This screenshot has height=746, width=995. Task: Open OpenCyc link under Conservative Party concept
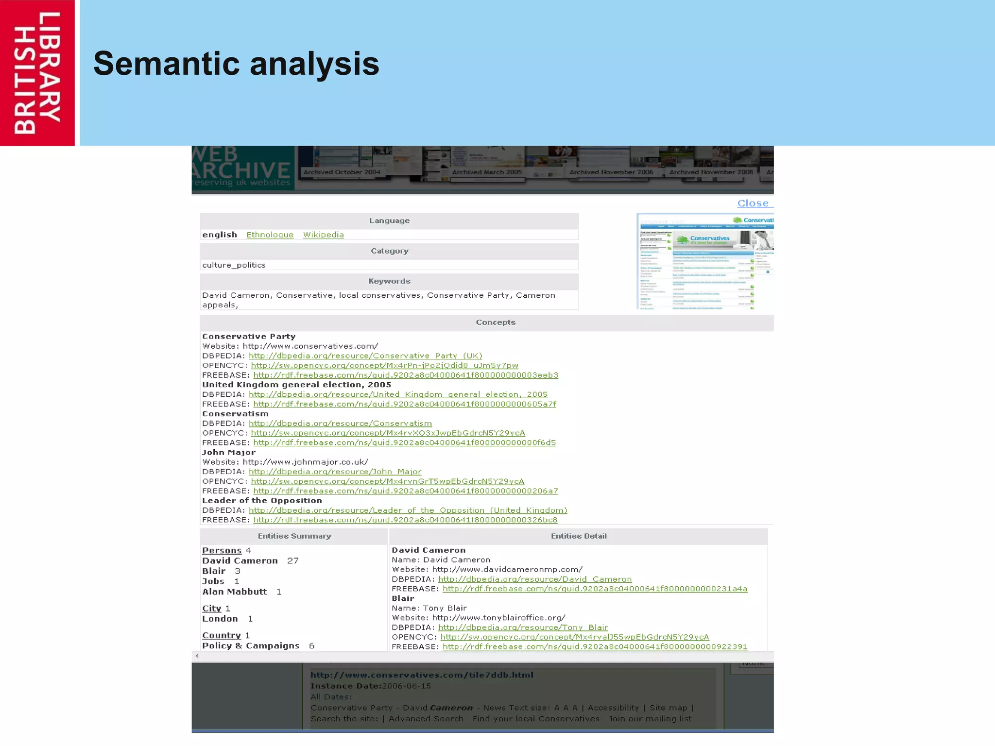click(x=384, y=365)
